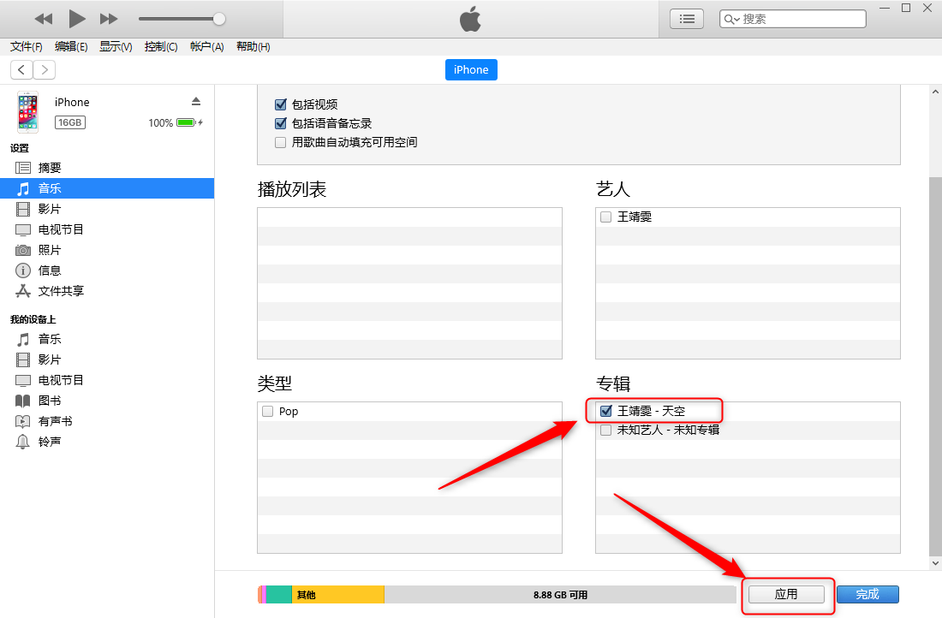The image size is (942, 618).
Task: Click the vertical scrollbar thumb
Action: (935, 366)
